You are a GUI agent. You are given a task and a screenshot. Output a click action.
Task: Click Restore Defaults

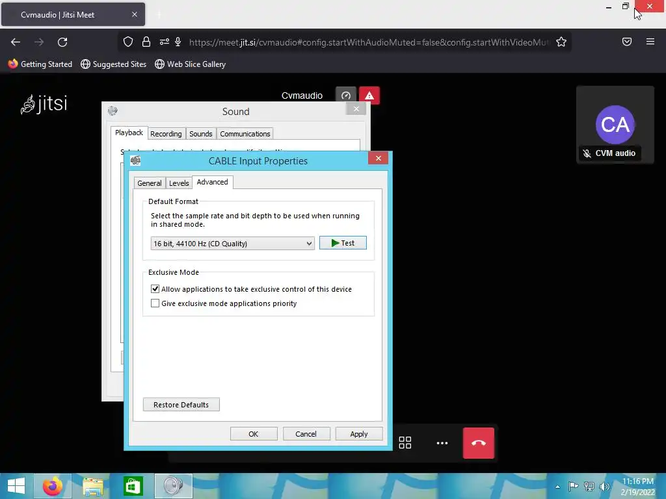pyautogui.click(x=181, y=405)
